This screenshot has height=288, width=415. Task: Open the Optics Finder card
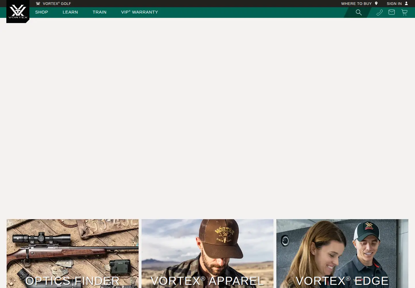(x=73, y=253)
